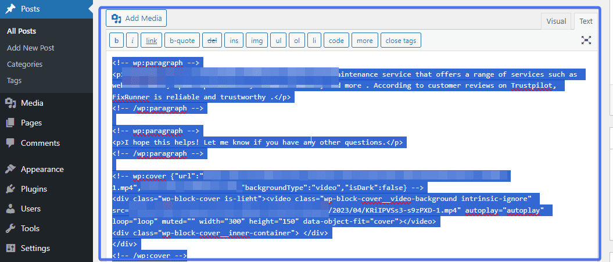Open the Pages menu label
Viewport: 613px width, 262px height.
pos(31,123)
